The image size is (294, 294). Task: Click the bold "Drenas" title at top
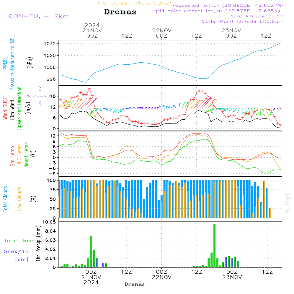(x=120, y=12)
